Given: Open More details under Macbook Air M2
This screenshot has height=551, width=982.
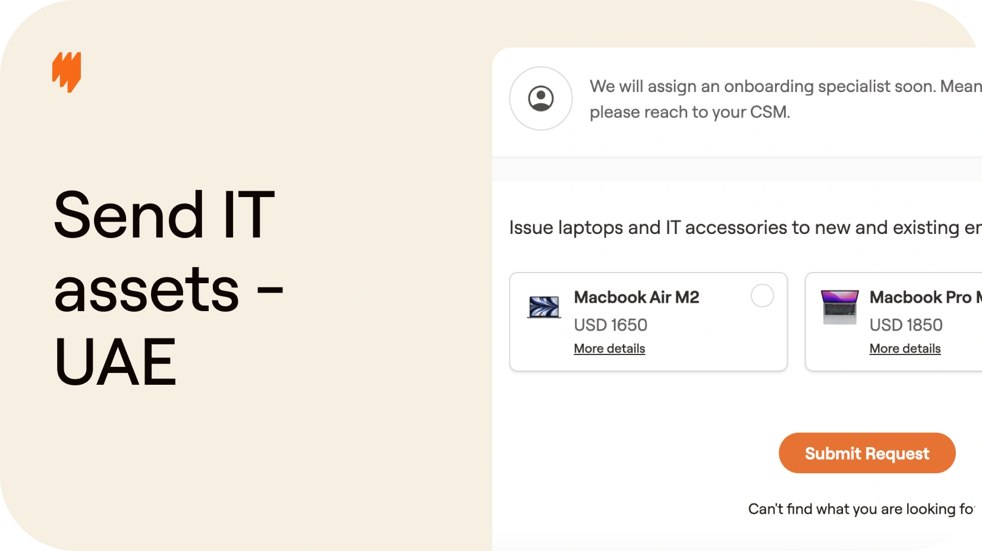Looking at the screenshot, I should (609, 349).
